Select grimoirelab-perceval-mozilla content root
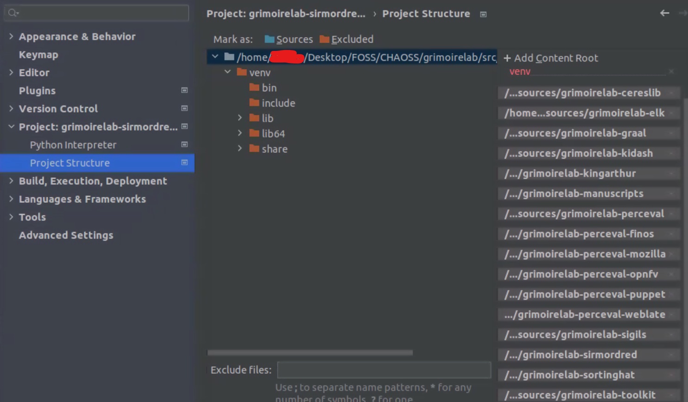The image size is (688, 402). click(588, 254)
